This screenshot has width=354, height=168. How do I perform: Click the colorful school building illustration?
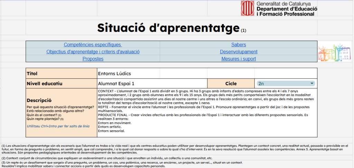tap(334, 52)
